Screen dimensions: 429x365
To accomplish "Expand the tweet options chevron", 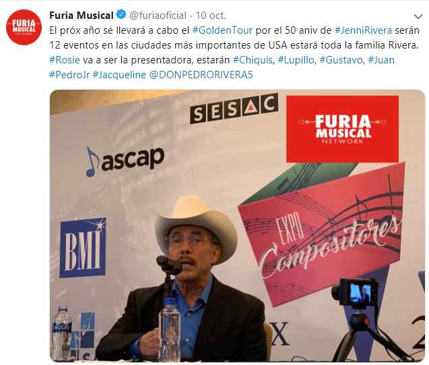I will (x=418, y=16).
